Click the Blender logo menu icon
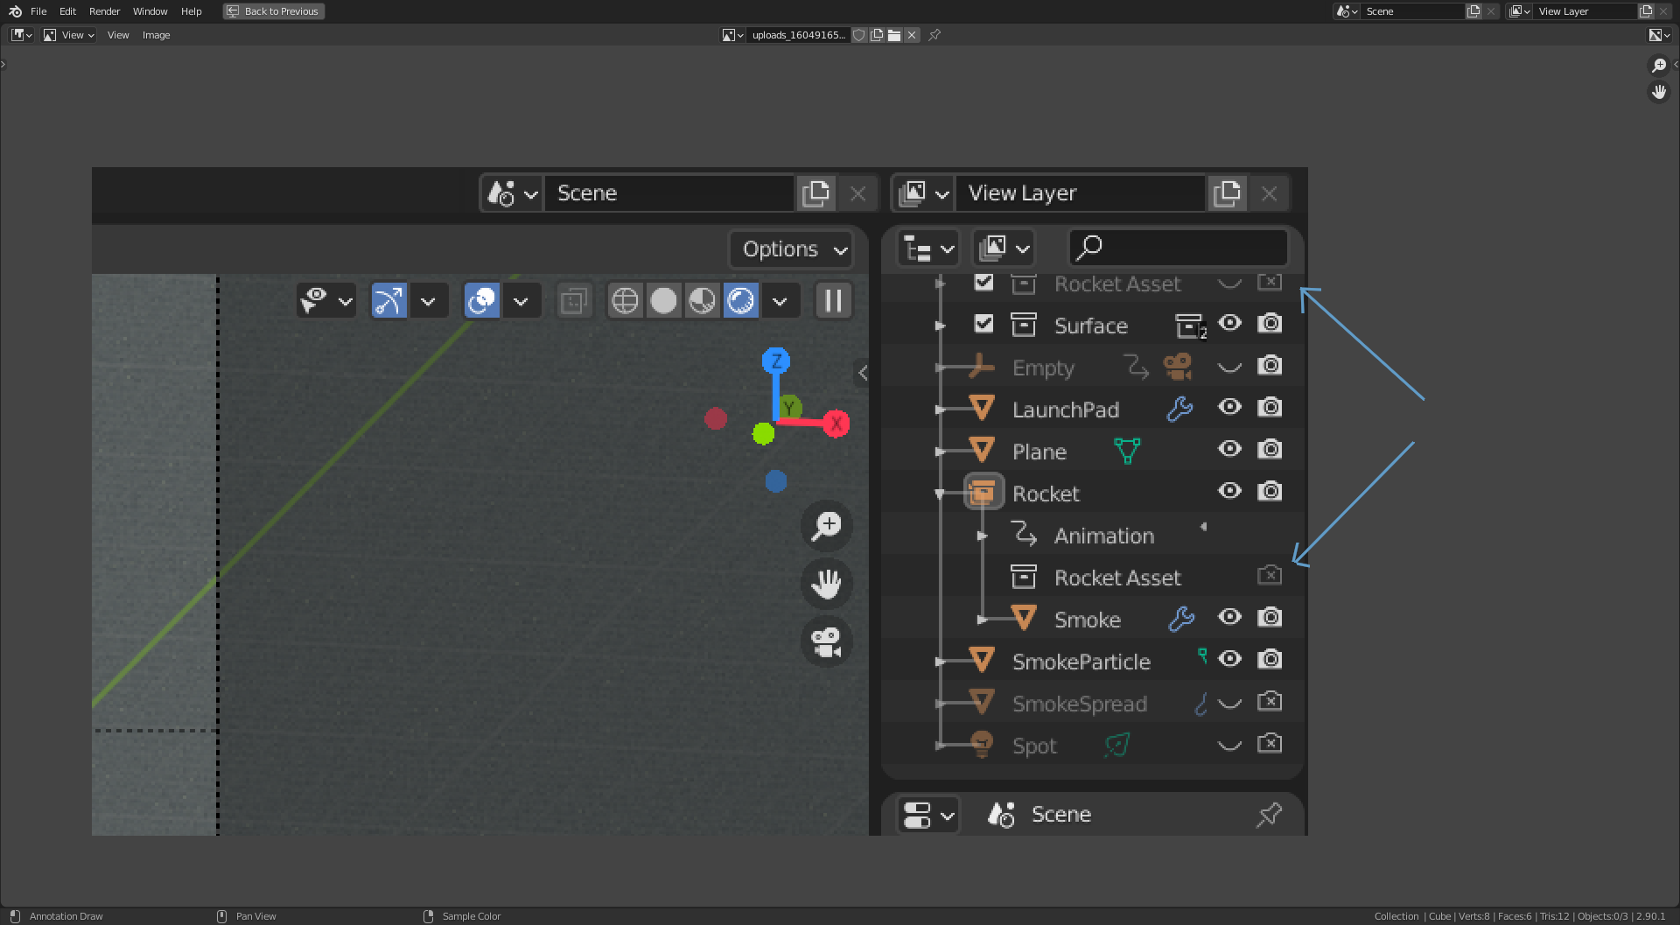The image size is (1680, 925). point(15,11)
